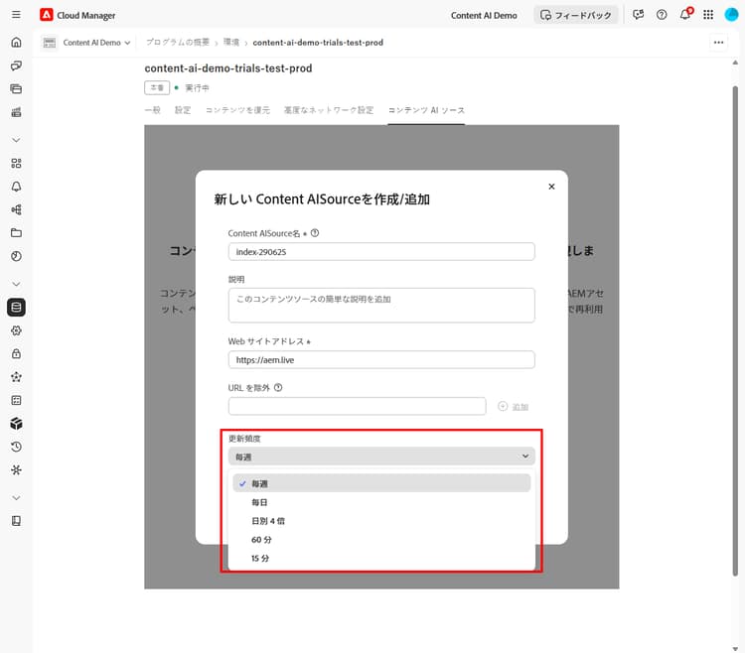Switch to the 高度なネットワーク設定 tab

pyautogui.click(x=329, y=110)
